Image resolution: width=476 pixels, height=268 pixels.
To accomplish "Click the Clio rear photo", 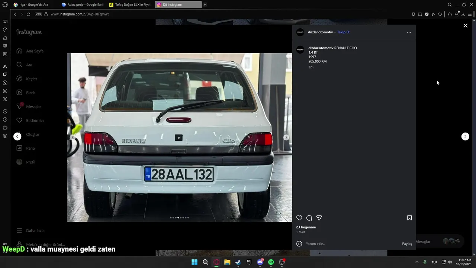I will [179, 137].
